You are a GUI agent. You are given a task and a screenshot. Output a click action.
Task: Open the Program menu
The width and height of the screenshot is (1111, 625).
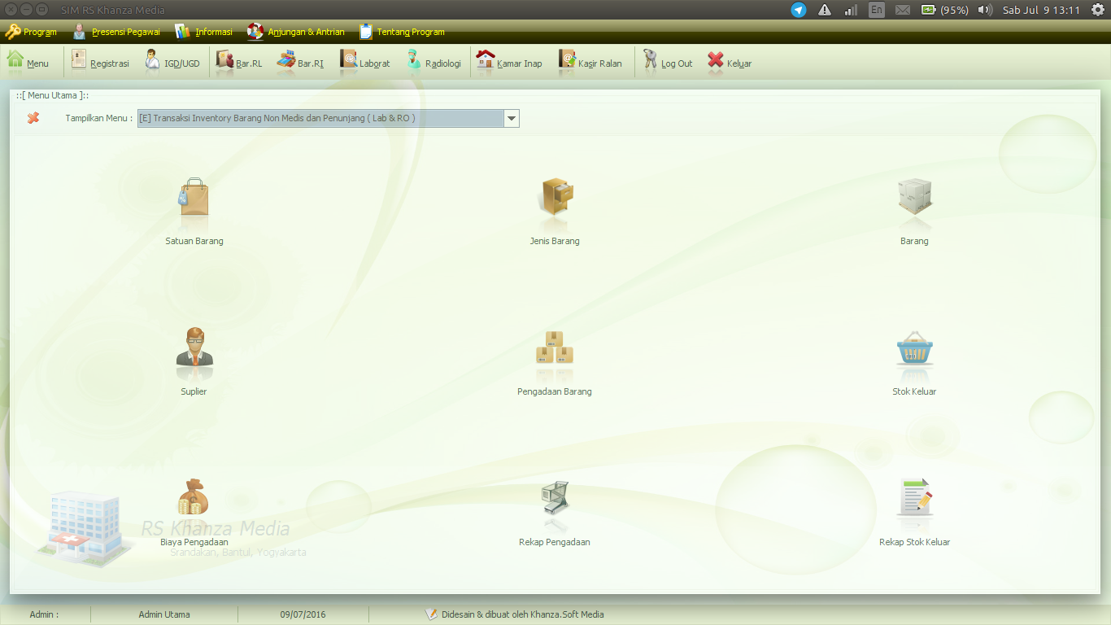[31, 32]
